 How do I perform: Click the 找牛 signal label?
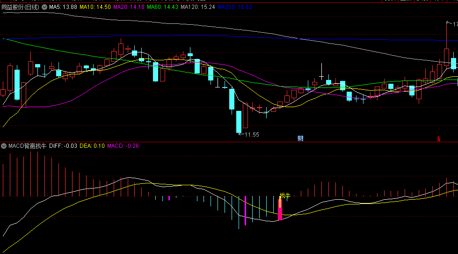pos(285,196)
